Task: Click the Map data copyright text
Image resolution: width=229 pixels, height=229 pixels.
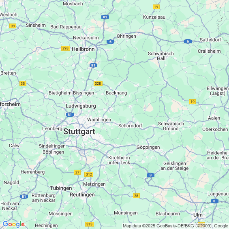Action: coord(175,226)
